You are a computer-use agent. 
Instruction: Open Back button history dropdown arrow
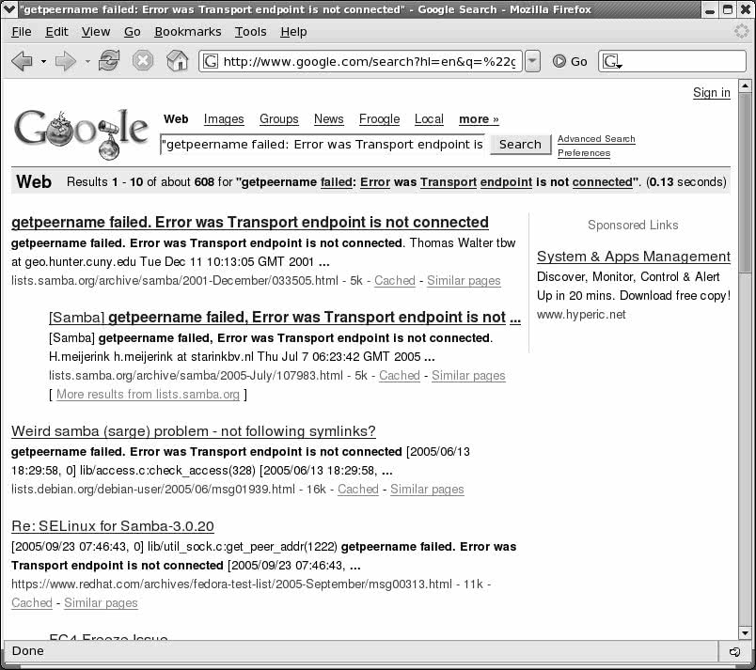click(x=43, y=62)
